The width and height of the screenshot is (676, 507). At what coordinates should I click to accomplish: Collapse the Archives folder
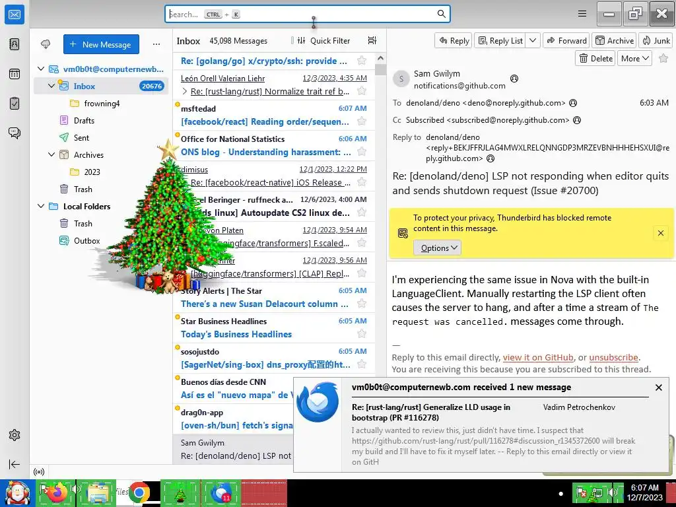[x=51, y=154]
